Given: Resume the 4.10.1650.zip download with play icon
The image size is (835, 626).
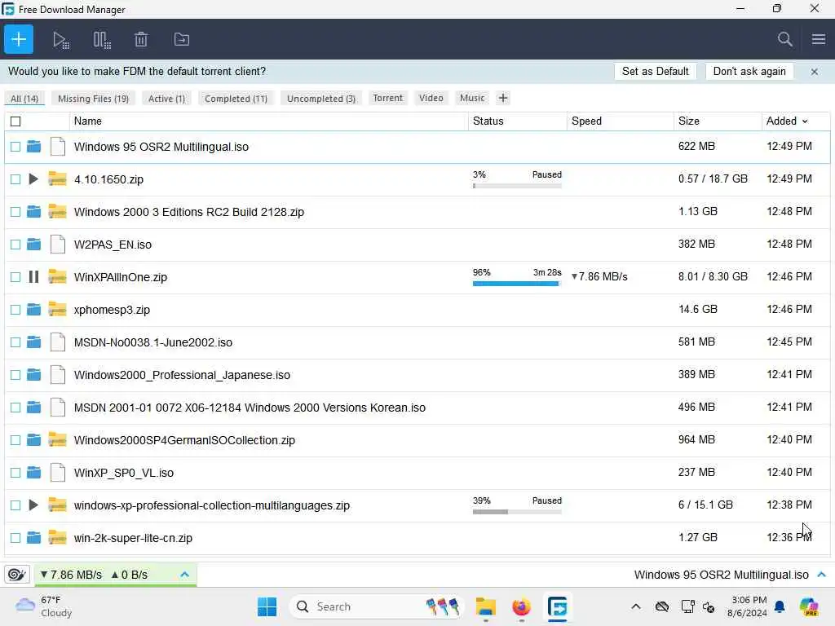Looking at the screenshot, I should pyautogui.click(x=33, y=179).
